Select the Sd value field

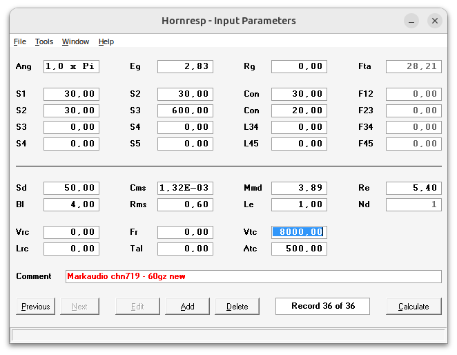tap(71, 188)
